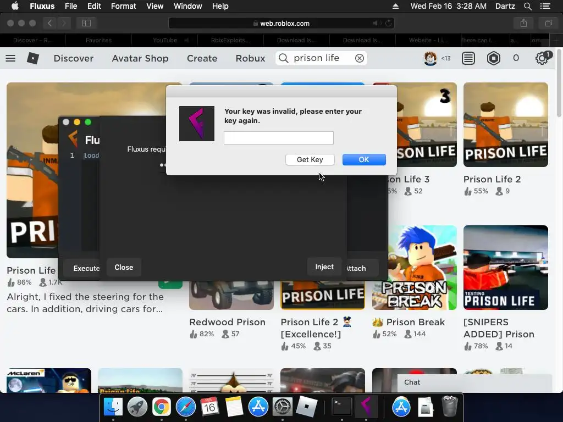The image size is (563, 422).
Task: Open the Create page
Action: click(x=202, y=58)
